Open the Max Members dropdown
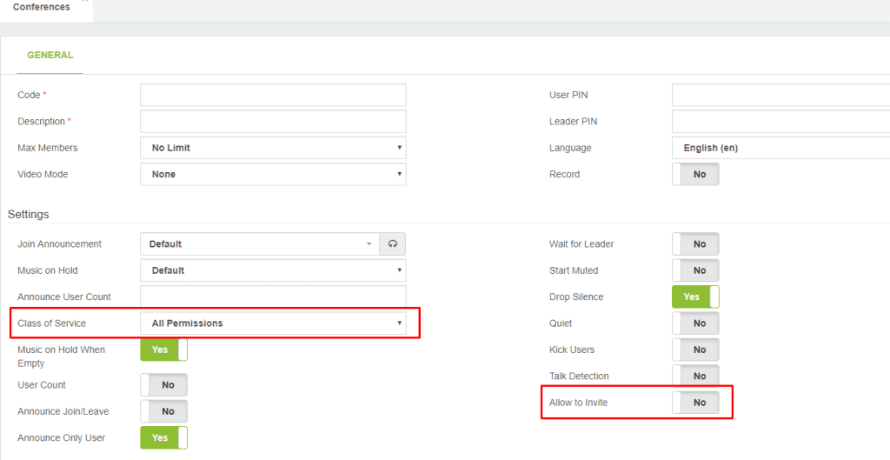 (273, 148)
